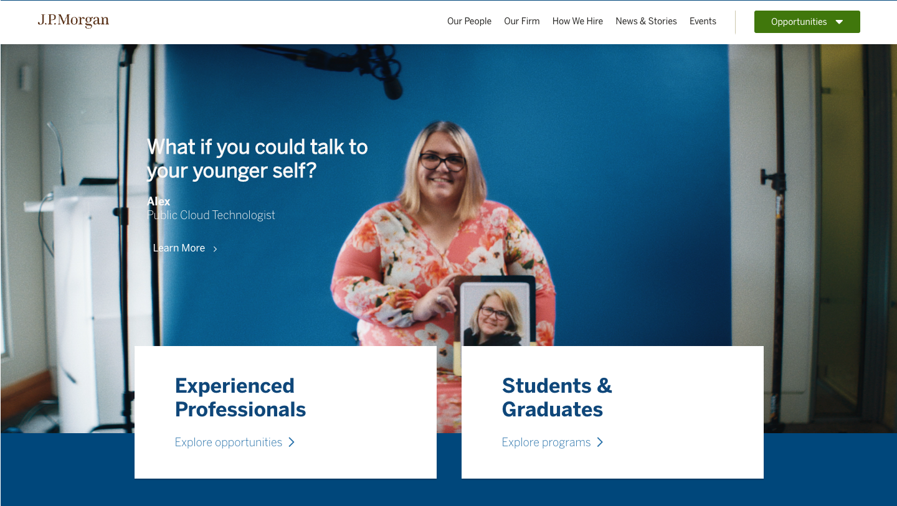Open News & Stories in navigation

coord(646,21)
